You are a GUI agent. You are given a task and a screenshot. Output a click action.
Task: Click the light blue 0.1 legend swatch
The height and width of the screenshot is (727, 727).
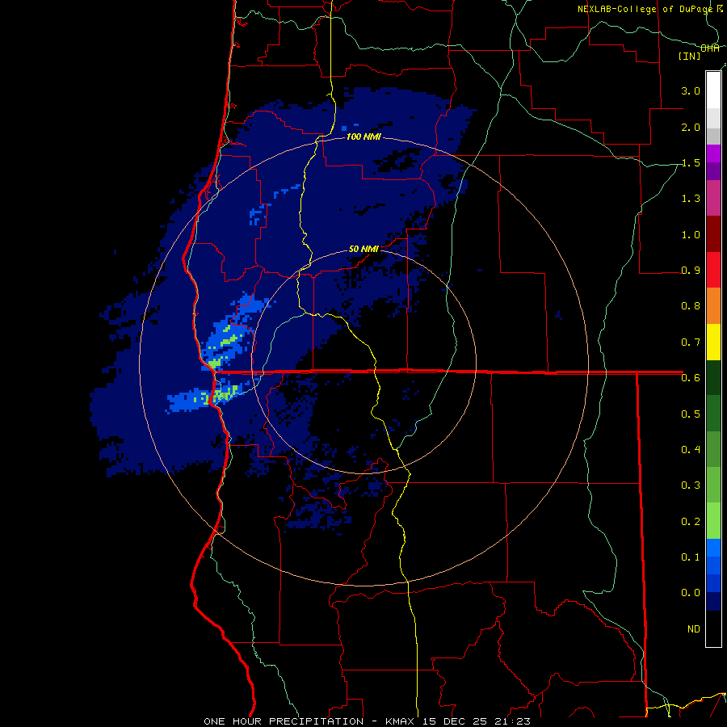pos(713,547)
